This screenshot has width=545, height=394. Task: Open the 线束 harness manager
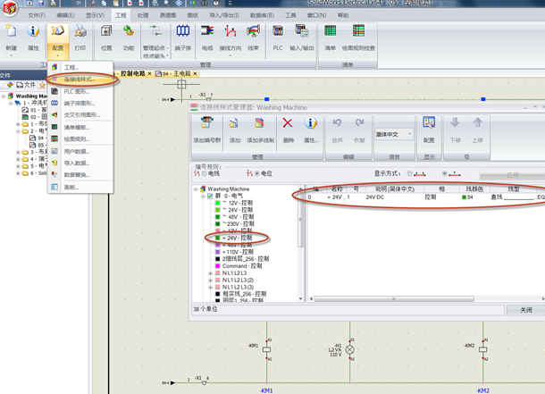click(254, 31)
